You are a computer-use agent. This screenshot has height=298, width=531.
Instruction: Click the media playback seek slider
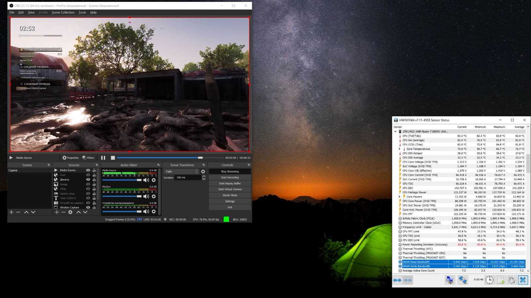[x=159, y=158]
